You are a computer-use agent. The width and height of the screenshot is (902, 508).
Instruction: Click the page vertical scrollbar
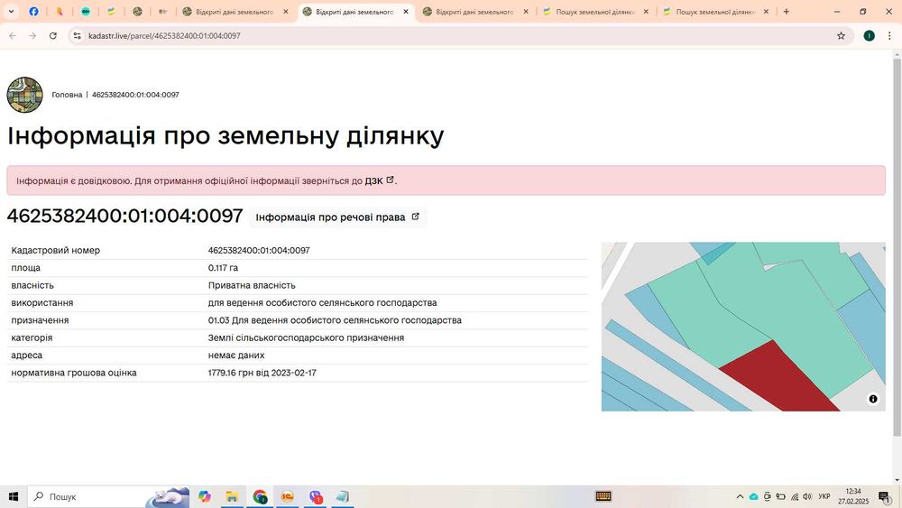coord(897,247)
